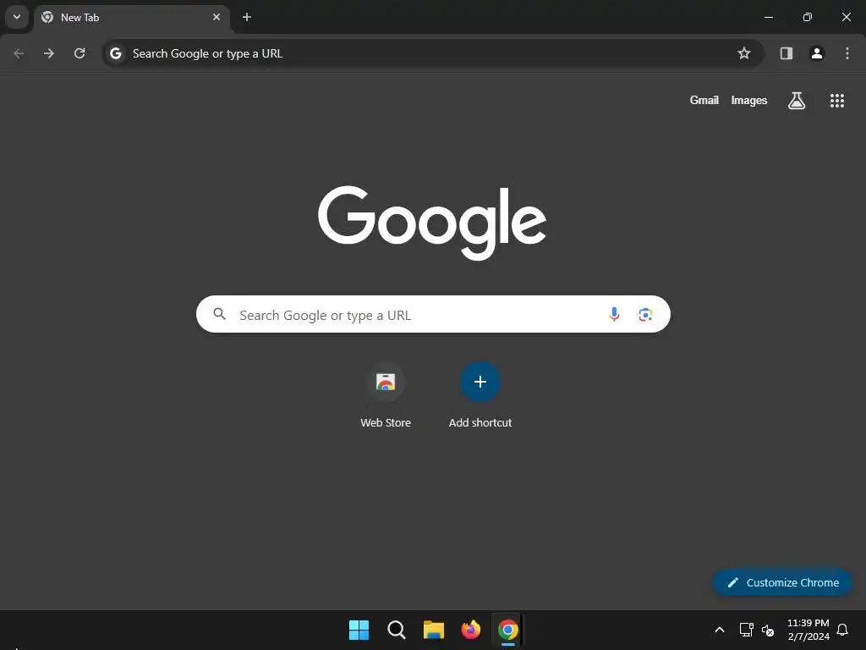Go forward with the forward arrow
Image resolution: width=866 pixels, height=650 pixels.
click(x=49, y=53)
